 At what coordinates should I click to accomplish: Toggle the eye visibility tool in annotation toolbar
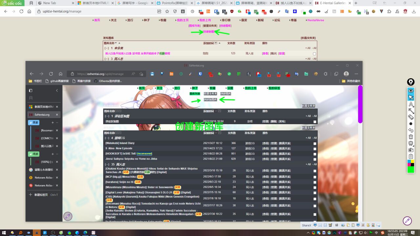click(x=410, y=91)
